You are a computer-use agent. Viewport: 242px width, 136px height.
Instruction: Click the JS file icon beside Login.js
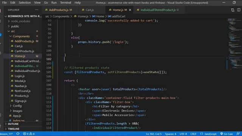12,76
